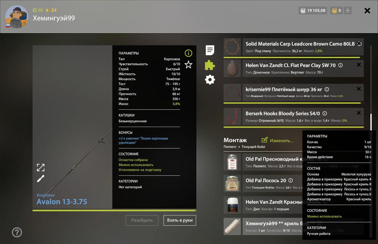
Task: Open the description notes tab icon
Action: coord(210,50)
